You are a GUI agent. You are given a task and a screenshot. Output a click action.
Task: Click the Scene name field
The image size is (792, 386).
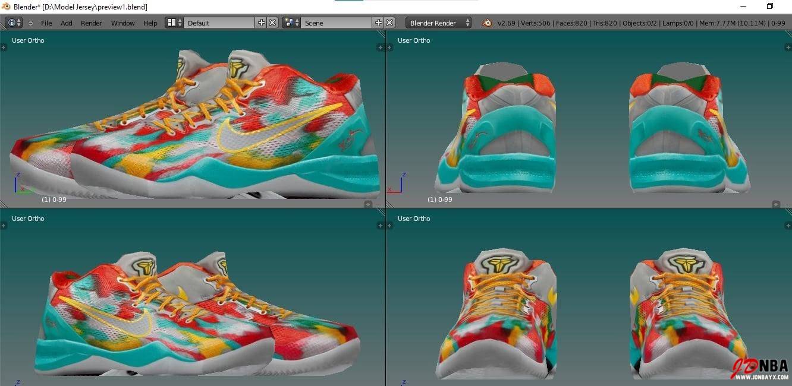[x=337, y=23]
